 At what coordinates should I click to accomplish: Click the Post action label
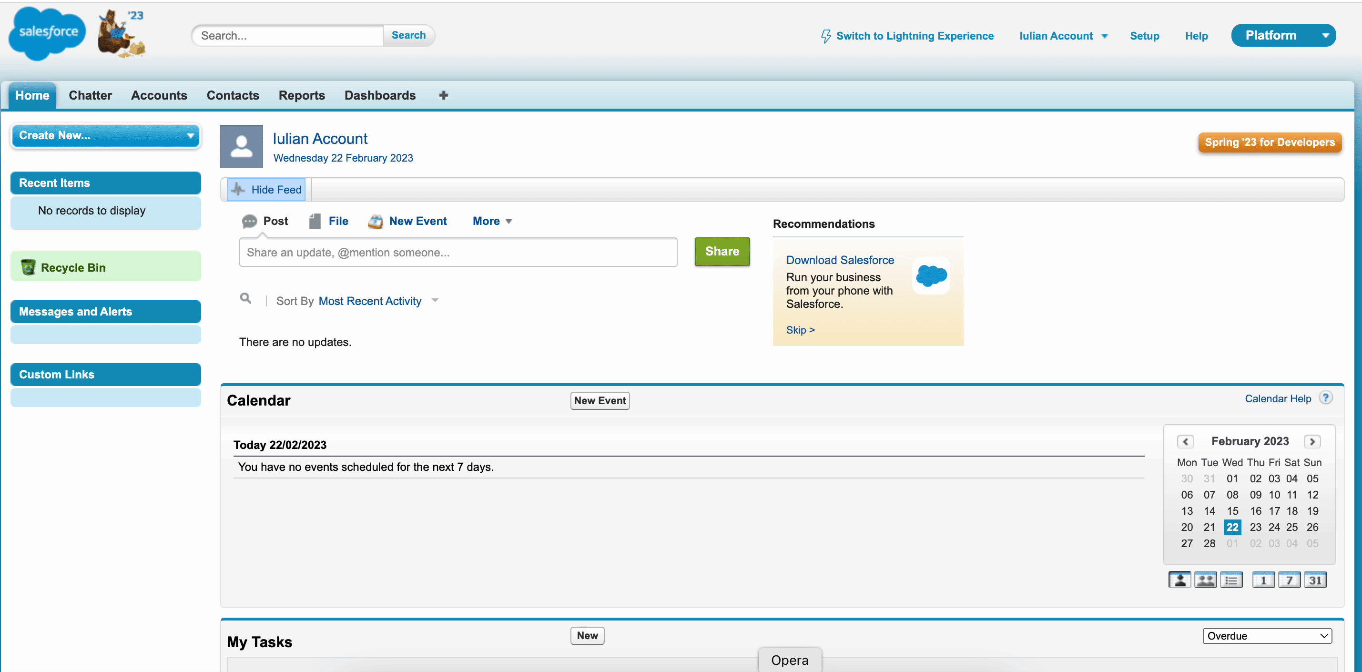pos(275,221)
